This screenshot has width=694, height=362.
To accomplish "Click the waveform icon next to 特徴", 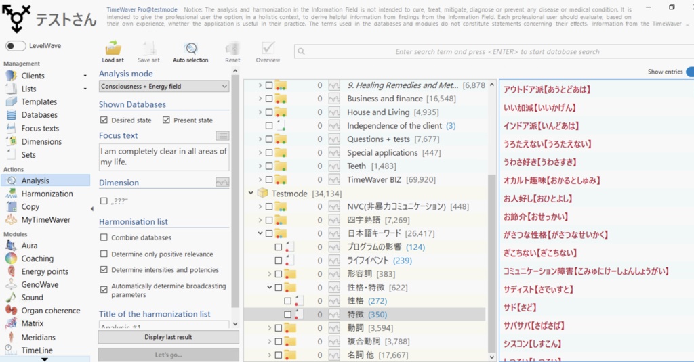I will (x=334, y=314).
